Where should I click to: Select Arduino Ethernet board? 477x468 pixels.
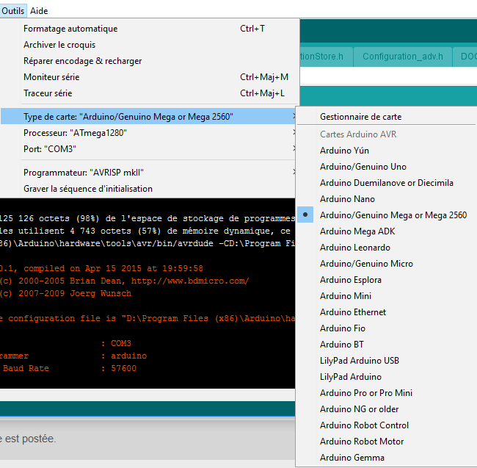pos(386,312)
